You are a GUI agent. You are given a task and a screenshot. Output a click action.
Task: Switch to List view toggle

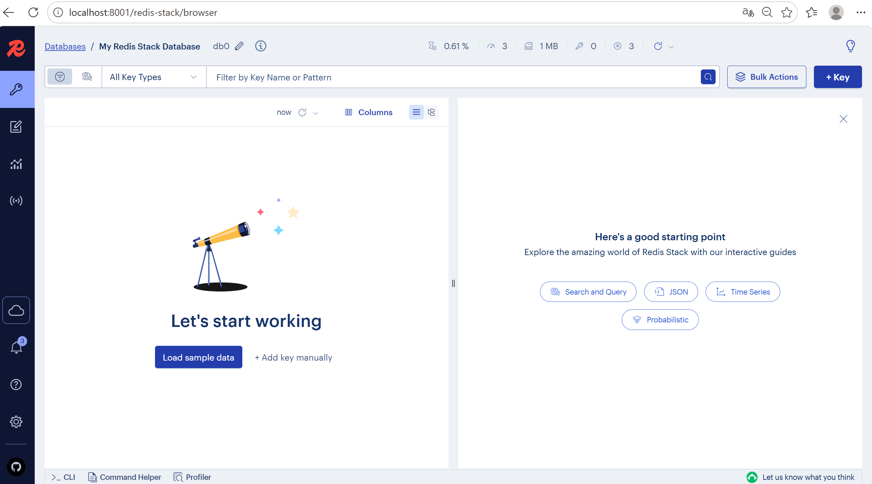tap(416, 112)
